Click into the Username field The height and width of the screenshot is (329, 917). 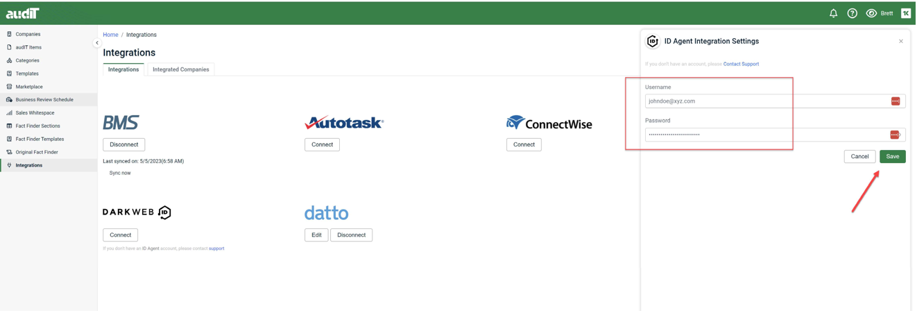click(775, 101)
